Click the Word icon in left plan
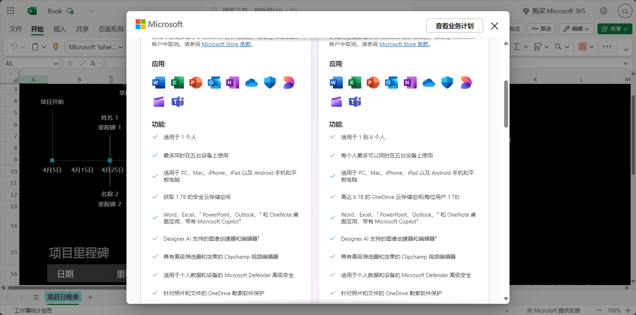 [159, 83]
